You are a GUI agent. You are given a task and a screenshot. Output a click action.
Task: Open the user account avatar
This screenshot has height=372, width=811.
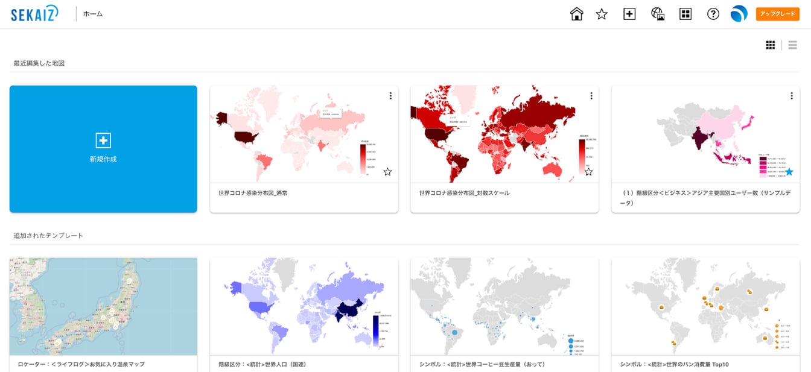tap(739, 14)
